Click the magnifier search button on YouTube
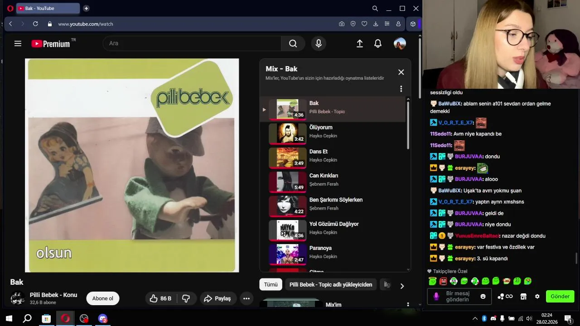Image resolution: width=580 pixels, height=326 pixels. click(293, 43)
